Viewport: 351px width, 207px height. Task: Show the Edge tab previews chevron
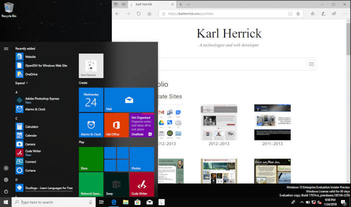pos(189,4)
